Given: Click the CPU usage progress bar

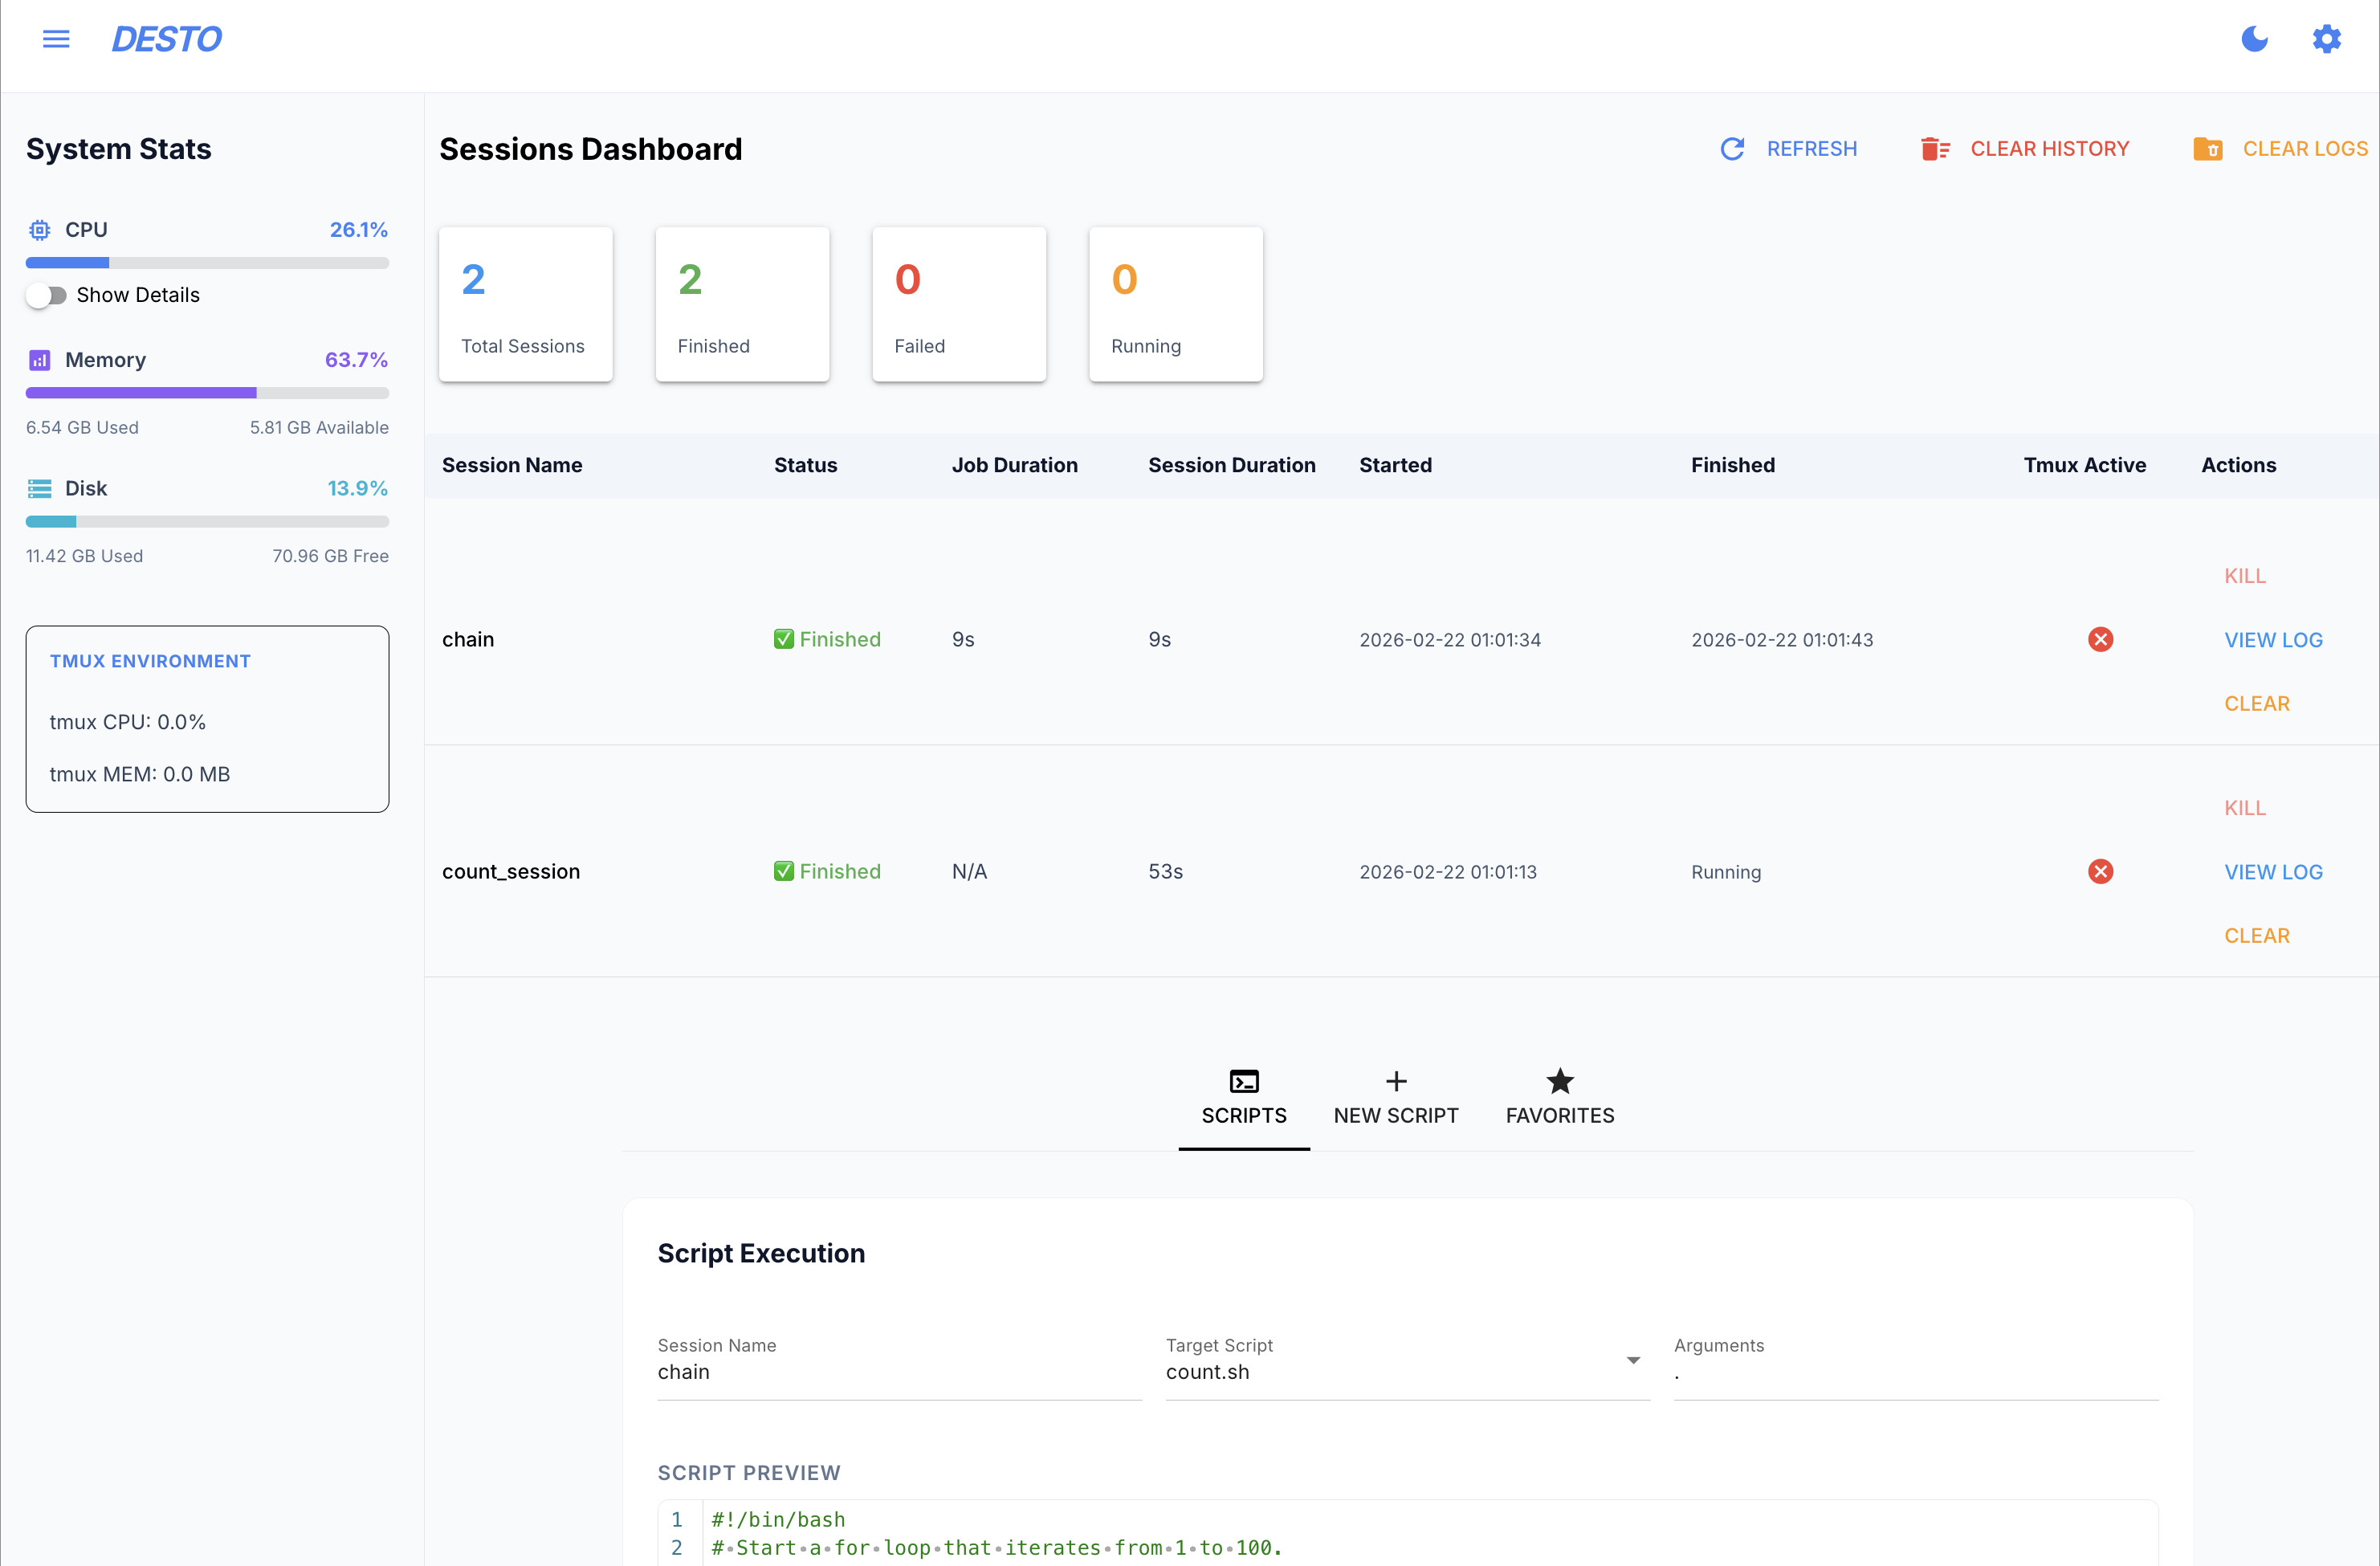Looking at the screenshot, I should [x=207, y=263].
